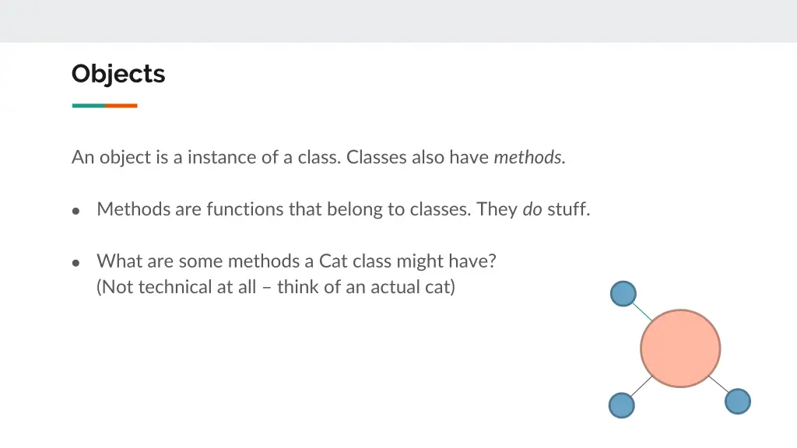The image size is (797, 448).
Task: Click the italic word "methods."
Action: [x=529, y=157]
